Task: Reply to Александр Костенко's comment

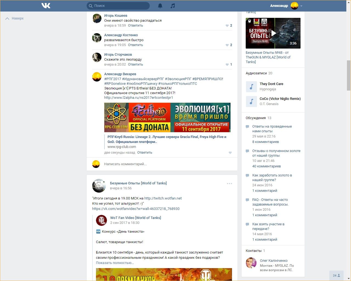Action: (x=135, y=45)
